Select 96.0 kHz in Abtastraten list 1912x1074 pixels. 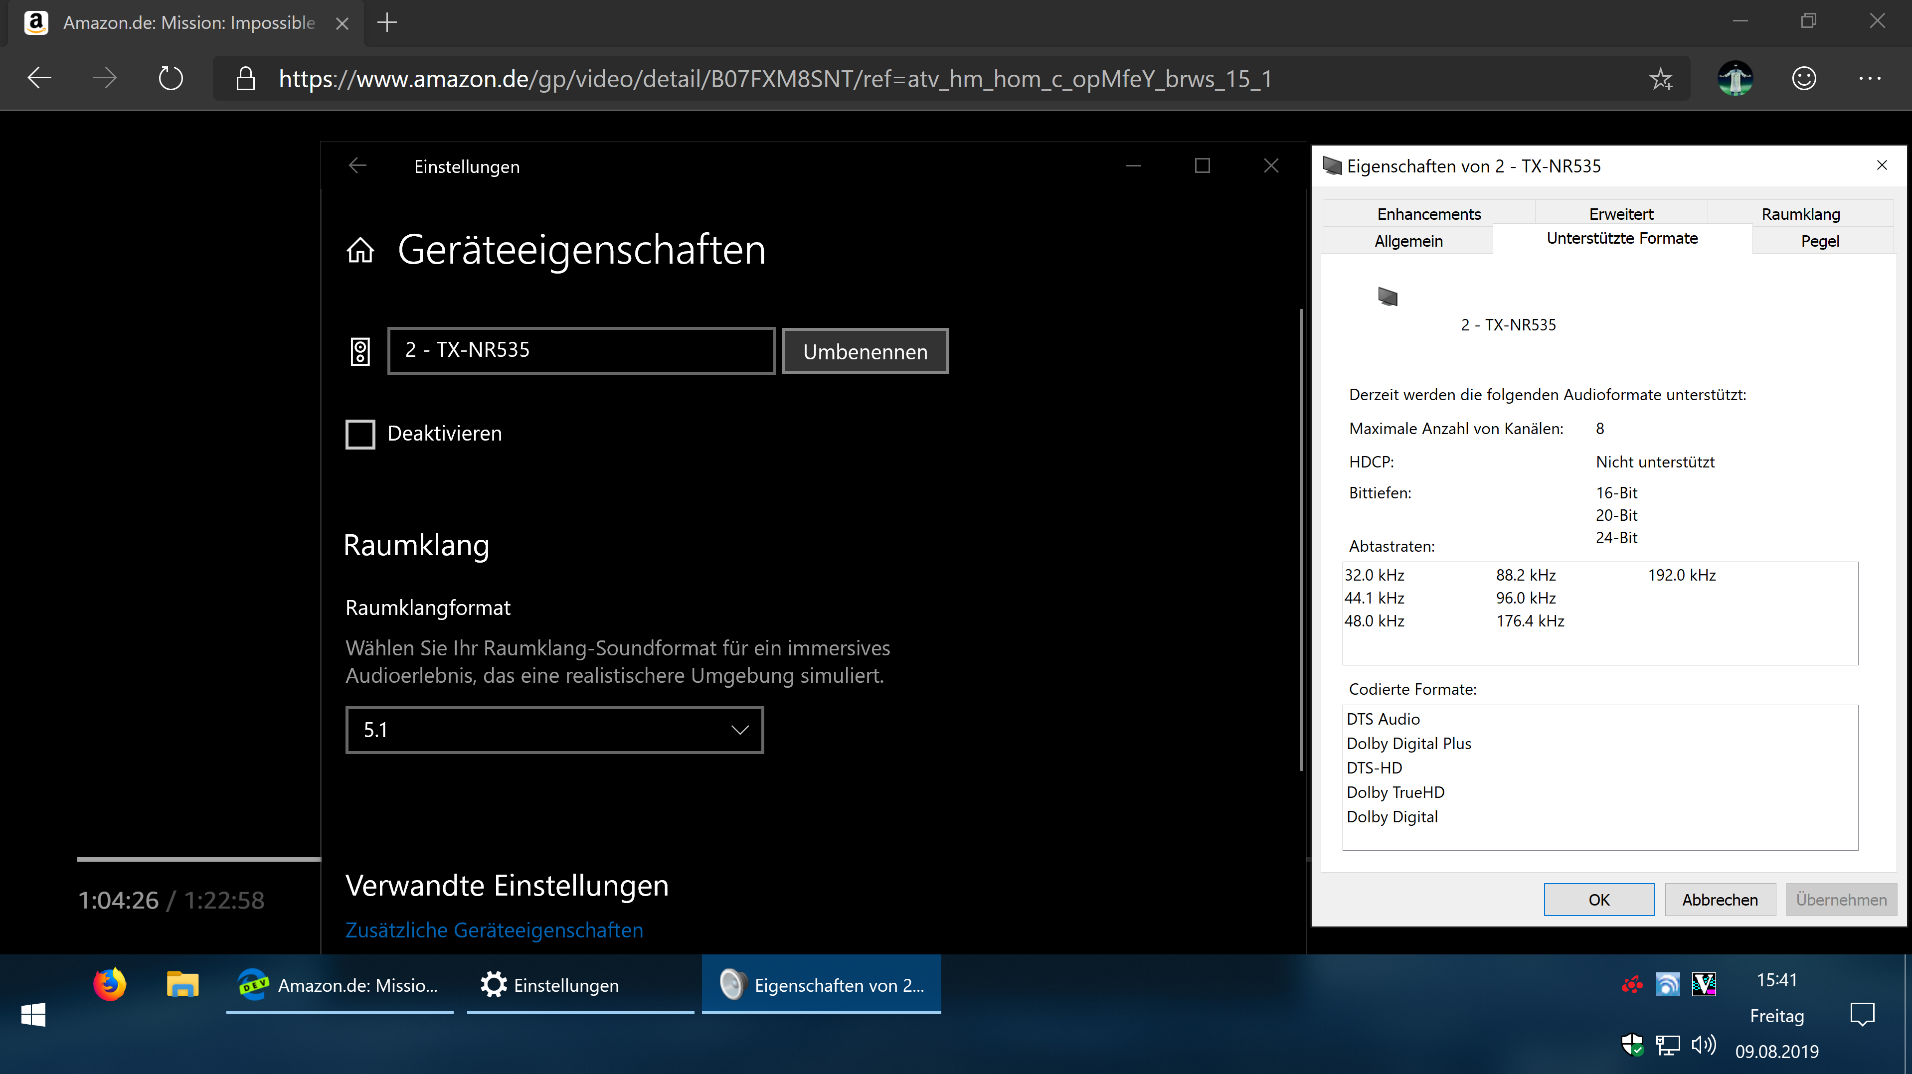click(x=1526, y=598)
